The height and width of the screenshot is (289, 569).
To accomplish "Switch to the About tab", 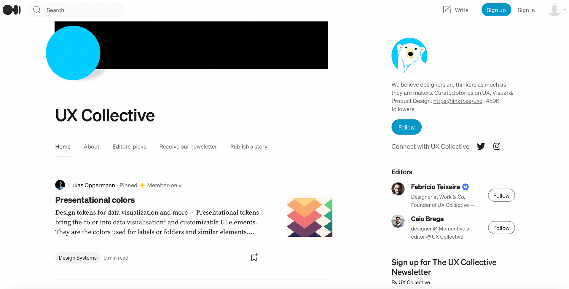I will point(91,146).
